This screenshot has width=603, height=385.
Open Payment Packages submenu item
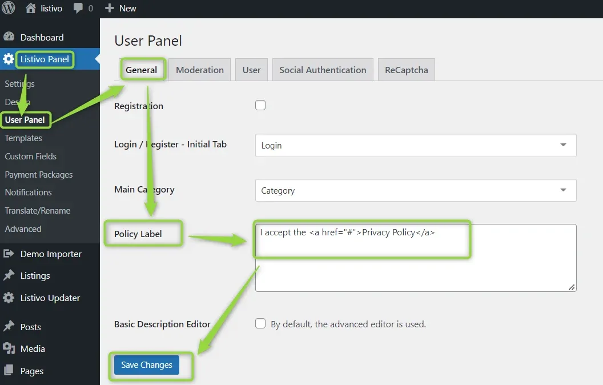click(38, 175)
